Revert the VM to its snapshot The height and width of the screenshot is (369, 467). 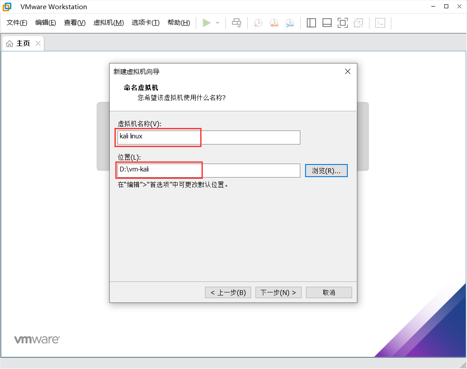tap(274, 23)
